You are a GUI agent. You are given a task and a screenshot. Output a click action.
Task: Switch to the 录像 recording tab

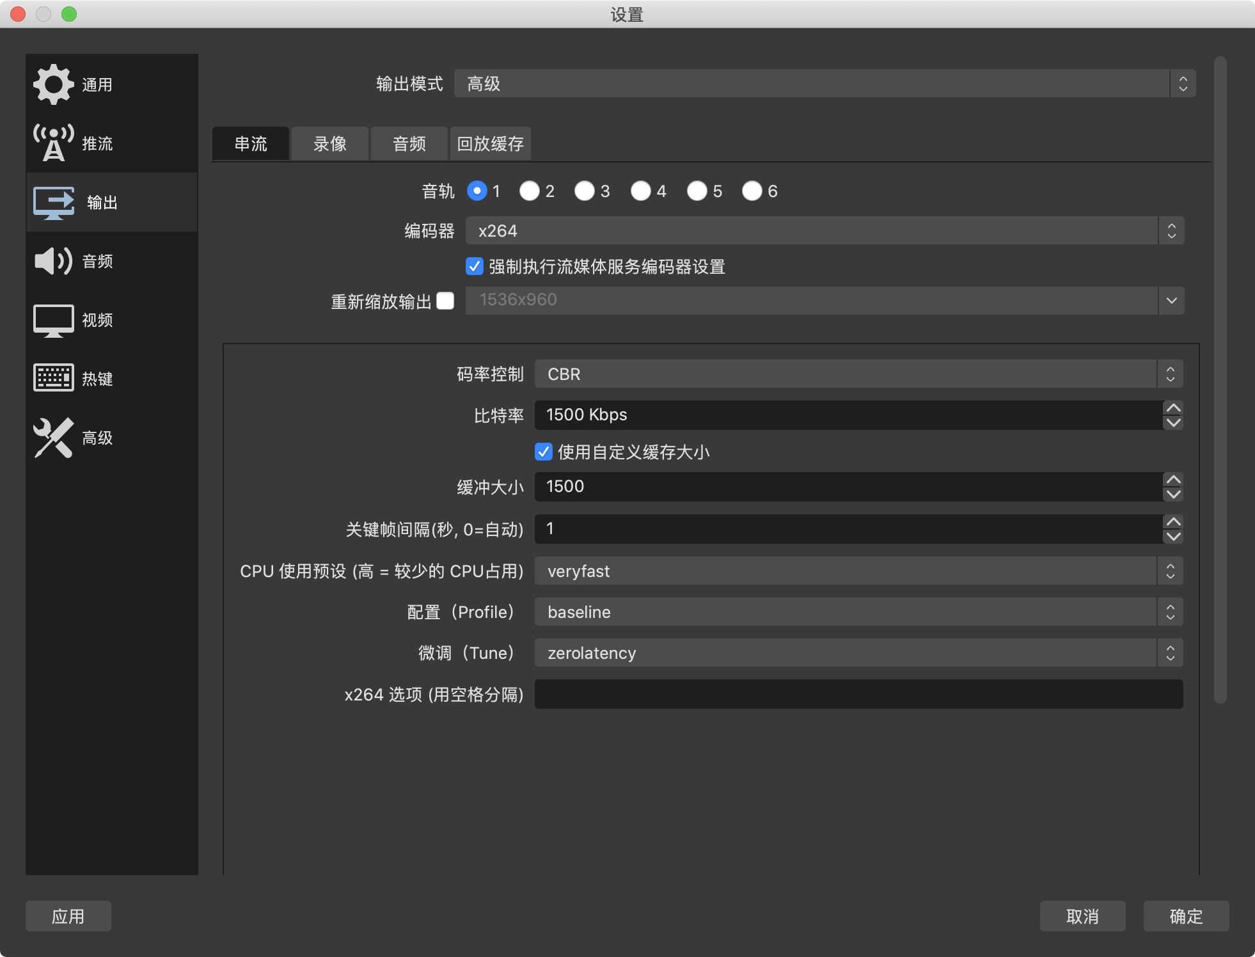click(x=330, y=143)
